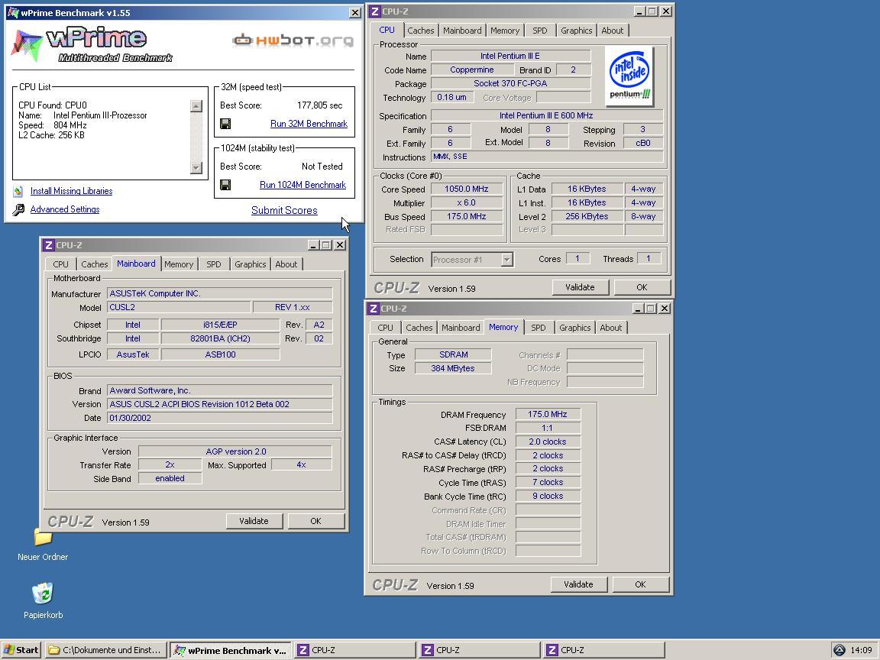The width and height of the screenshot is (880, 660).
Task: Click the Intel Pentium III E name field
Action: tap(510, 56)
